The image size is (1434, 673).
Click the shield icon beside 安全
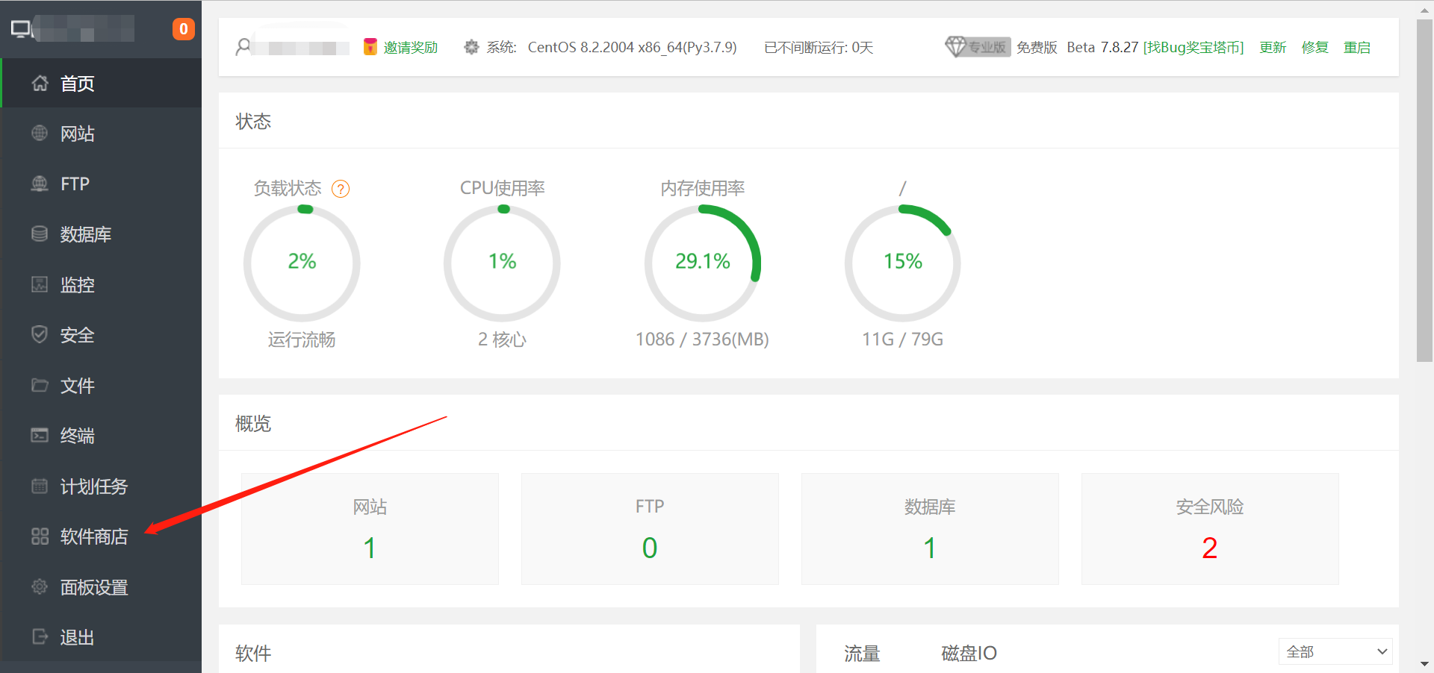[40, 334]
